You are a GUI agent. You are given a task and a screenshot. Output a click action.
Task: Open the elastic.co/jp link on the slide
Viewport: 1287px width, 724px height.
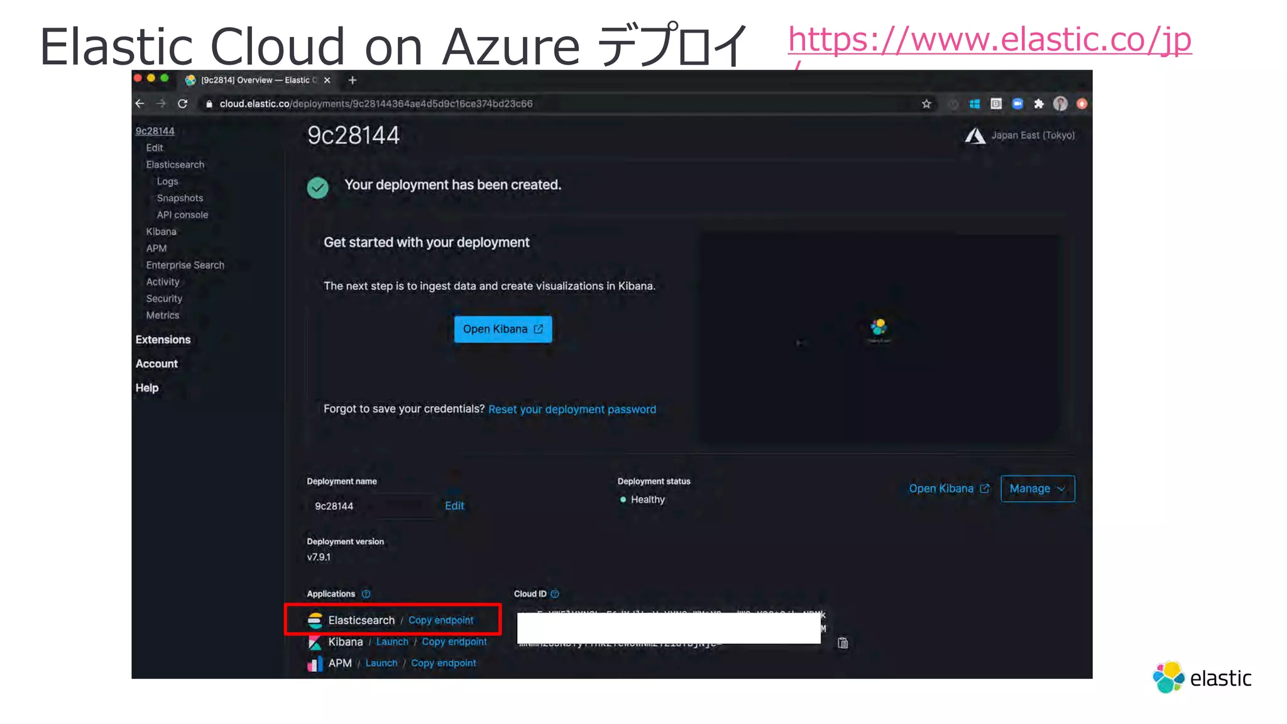pyautogui.click(x=990, y=40)
